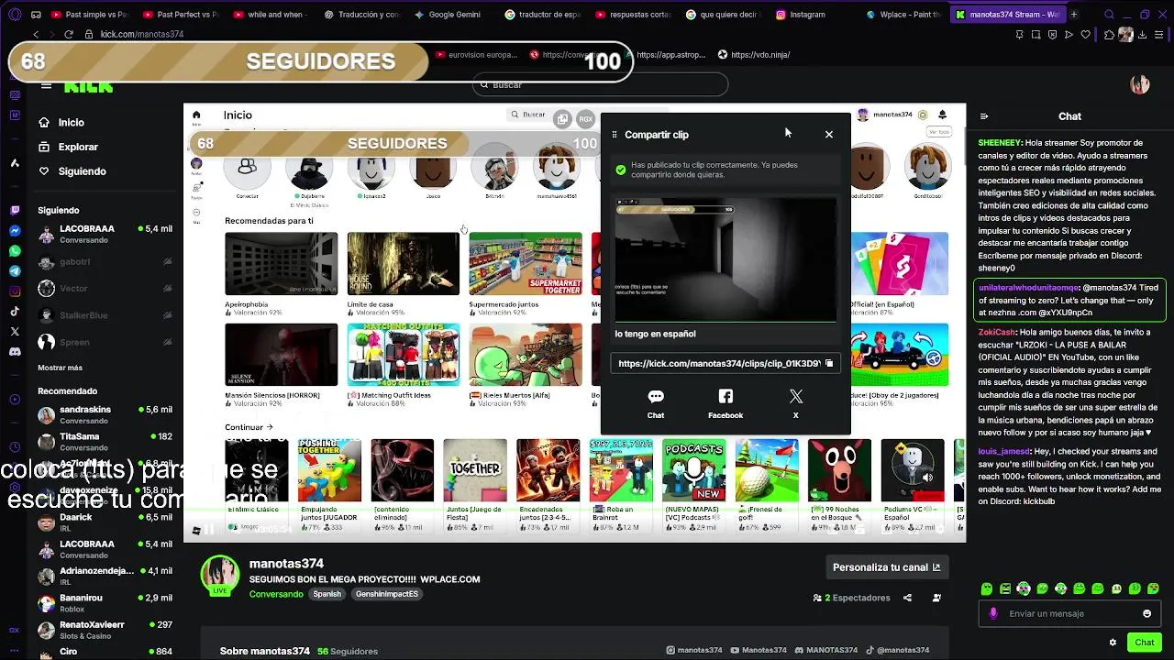
Task: Click the Enviar un mensaje chat input
Action: click(1071, 613)
